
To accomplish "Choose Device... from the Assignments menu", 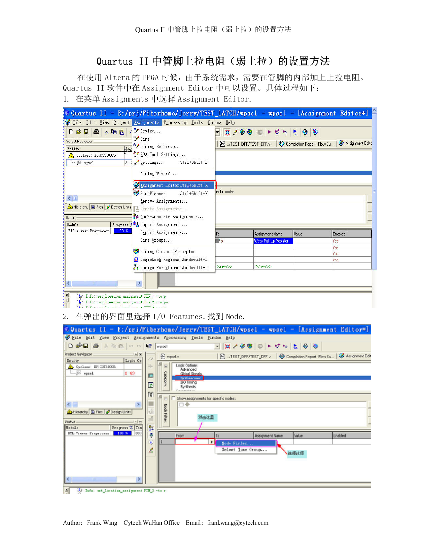I will tap(151, 131).
